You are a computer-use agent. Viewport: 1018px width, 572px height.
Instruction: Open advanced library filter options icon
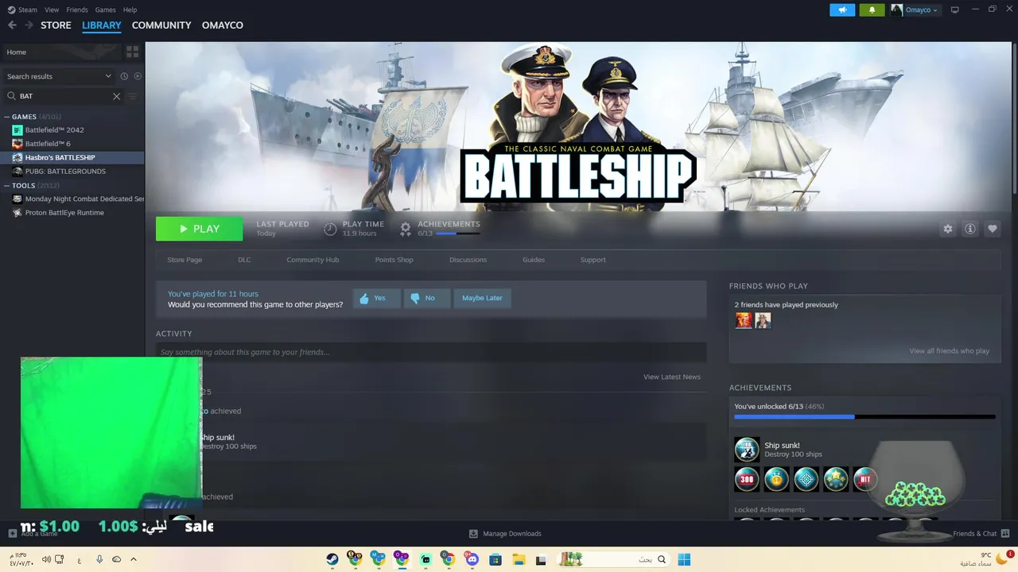133,96
